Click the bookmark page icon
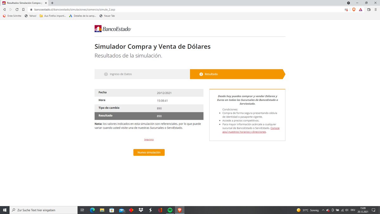 23,10
